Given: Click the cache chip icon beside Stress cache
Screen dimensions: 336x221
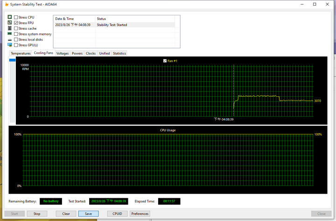Looking at the screenshot, I should [10, 28].
